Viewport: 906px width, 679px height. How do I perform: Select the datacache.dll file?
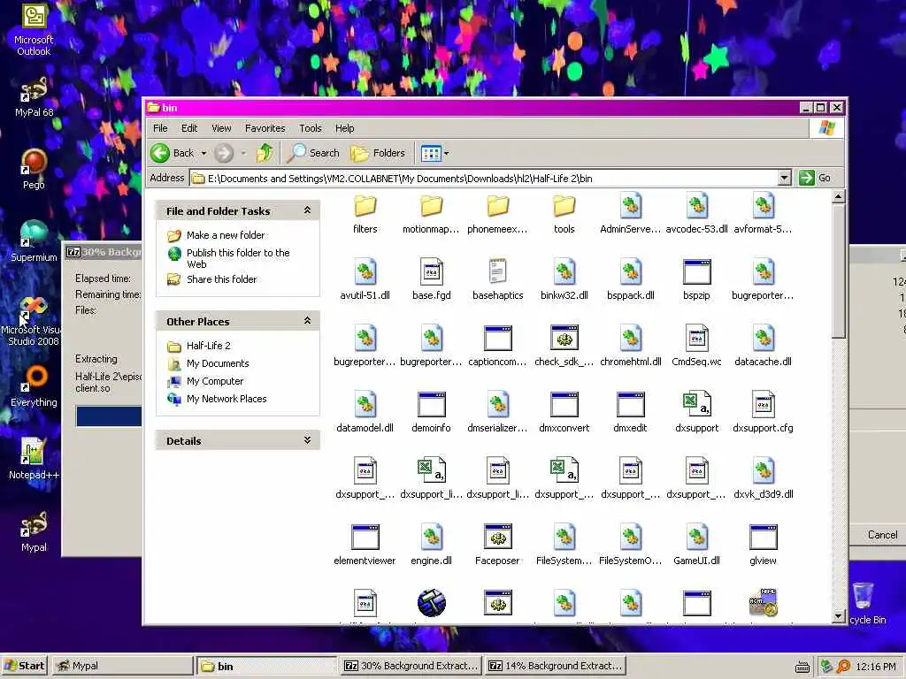[x=764, y=347]
